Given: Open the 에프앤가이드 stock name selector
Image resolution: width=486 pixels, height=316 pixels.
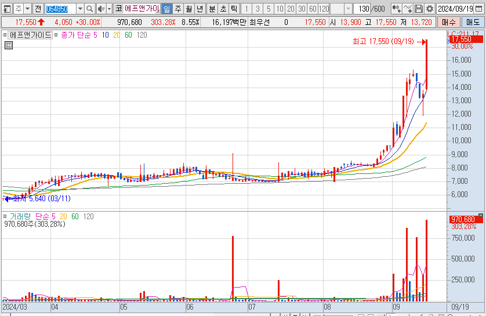Looking at the screenshot, I should pyautogui.click(x=142, y=9).
